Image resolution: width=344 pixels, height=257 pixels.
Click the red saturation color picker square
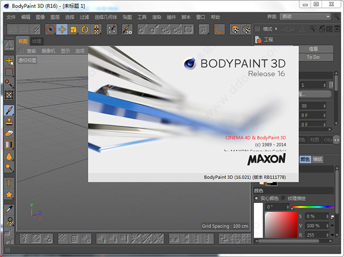click(281, 225)
